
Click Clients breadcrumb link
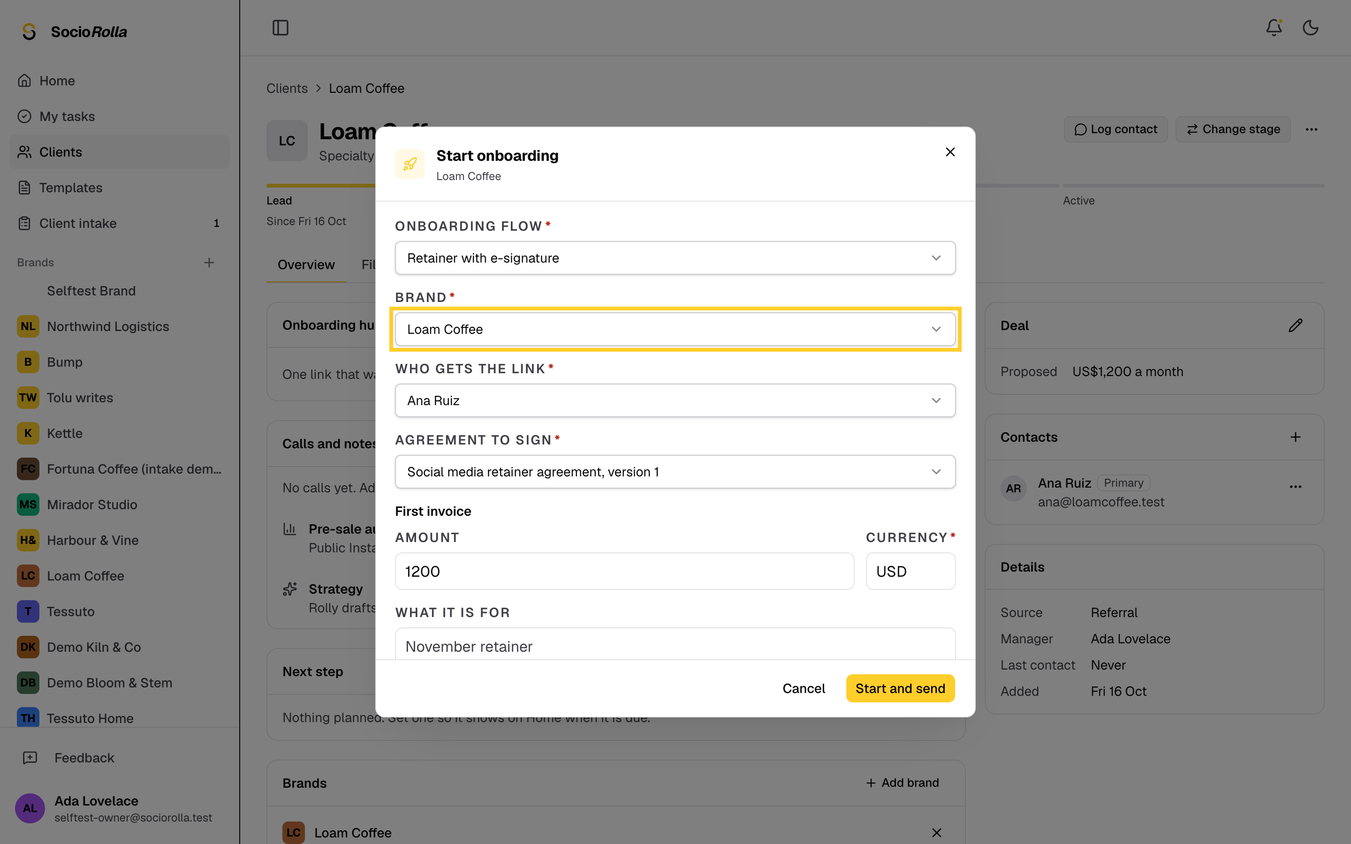tap(287, 88)
